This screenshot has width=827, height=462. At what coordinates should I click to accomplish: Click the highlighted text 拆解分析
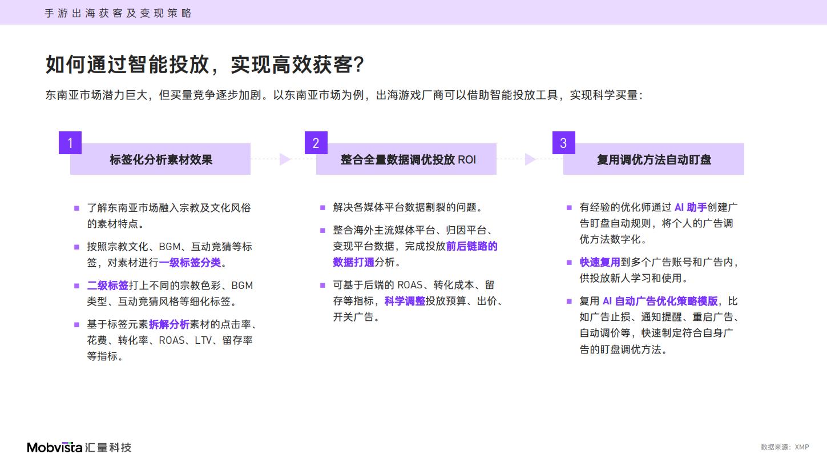169,324
